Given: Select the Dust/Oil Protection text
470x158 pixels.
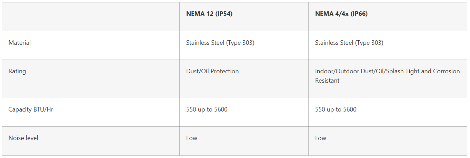Looking at the screenshot, I should 212,71.
